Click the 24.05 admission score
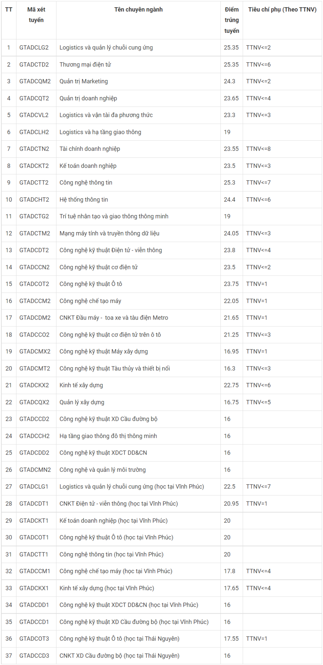 231,233
